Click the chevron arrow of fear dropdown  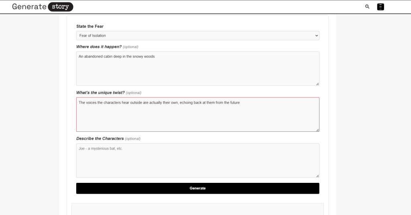(x=316, y=36)
